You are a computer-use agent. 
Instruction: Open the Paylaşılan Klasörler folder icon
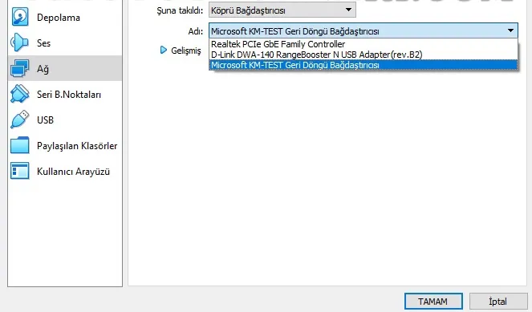click(20, 145)
